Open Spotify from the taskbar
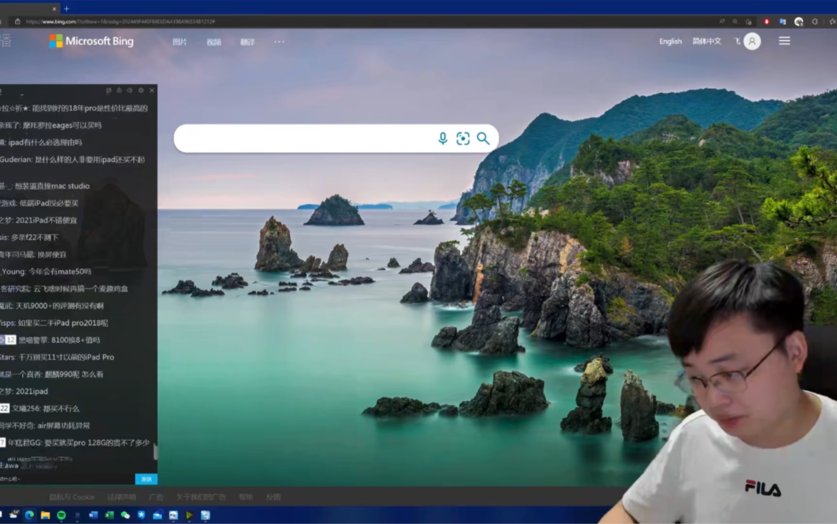Screen dimensions: 837x524 click(62, 515)
